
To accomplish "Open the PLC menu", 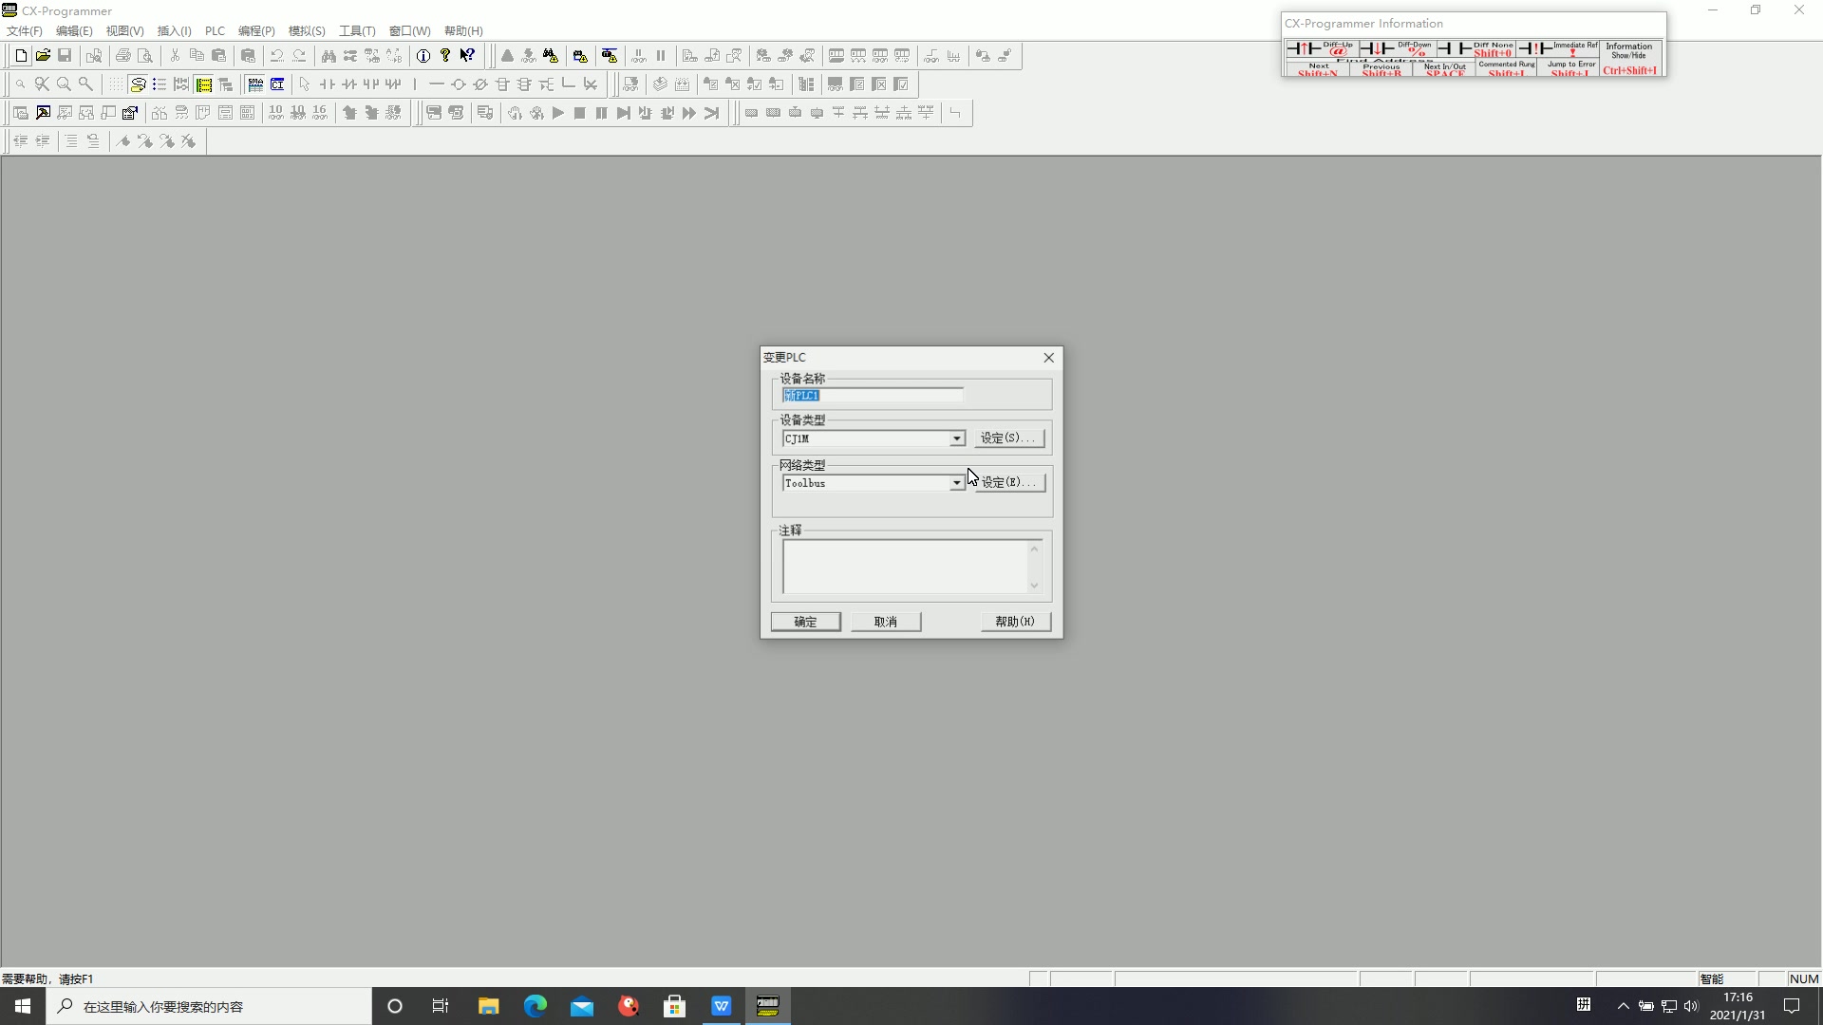I will point(215,31).
